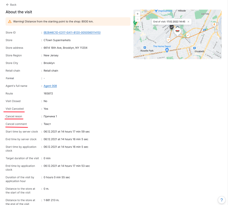Click the warning triangle icon
This screenshot has height=205, width=228.
tap(10, 21)
